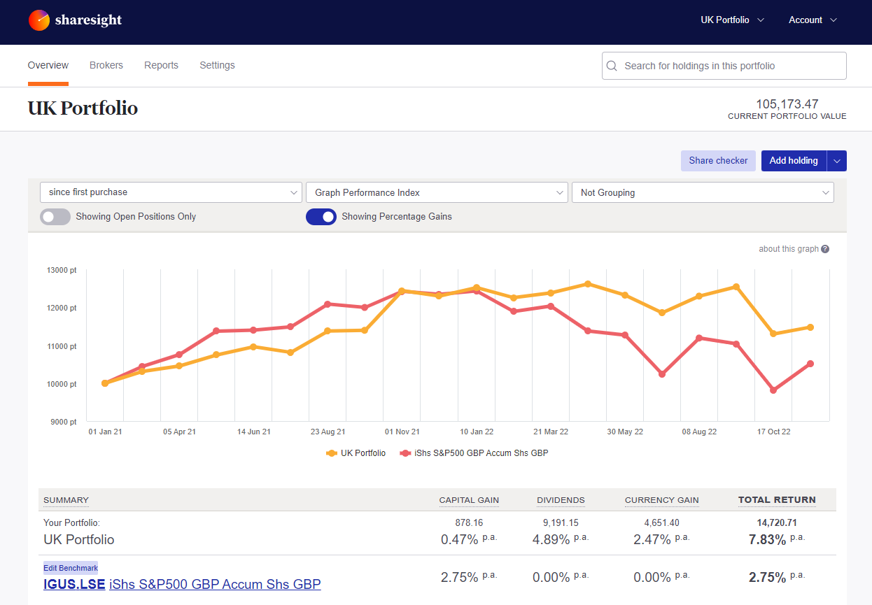
Task: Click the Add holding button
Action: [x=794, y=160]
